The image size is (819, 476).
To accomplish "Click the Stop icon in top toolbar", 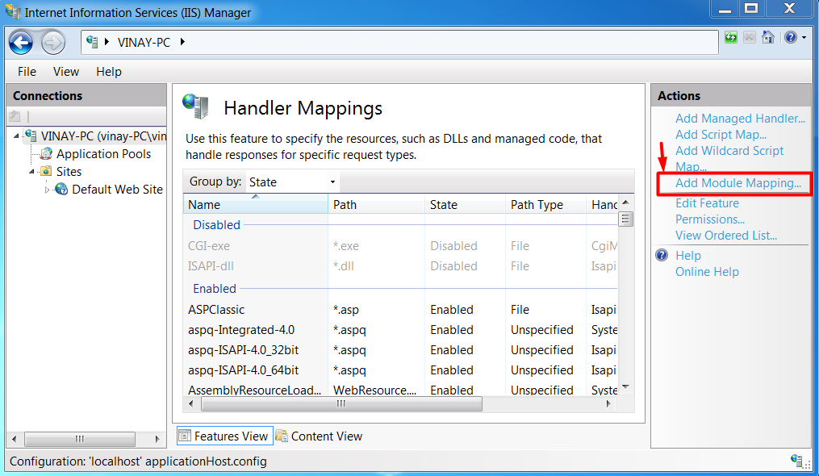I will click(750, 37).
